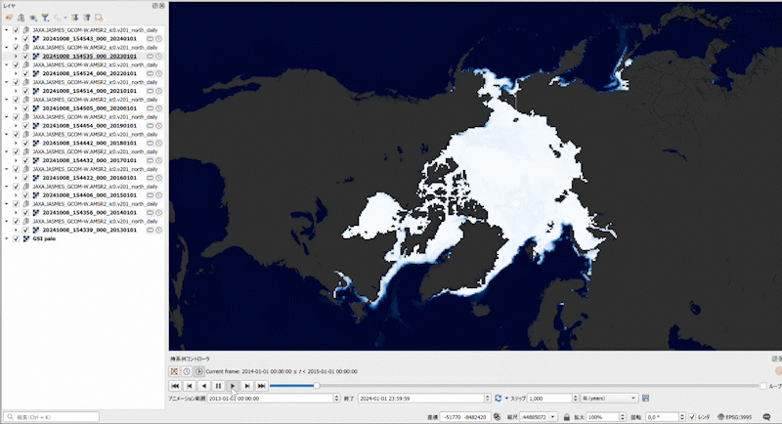Click the temporal clock indicator on layer 20230101
782x424 pixels.
[158, 57]
